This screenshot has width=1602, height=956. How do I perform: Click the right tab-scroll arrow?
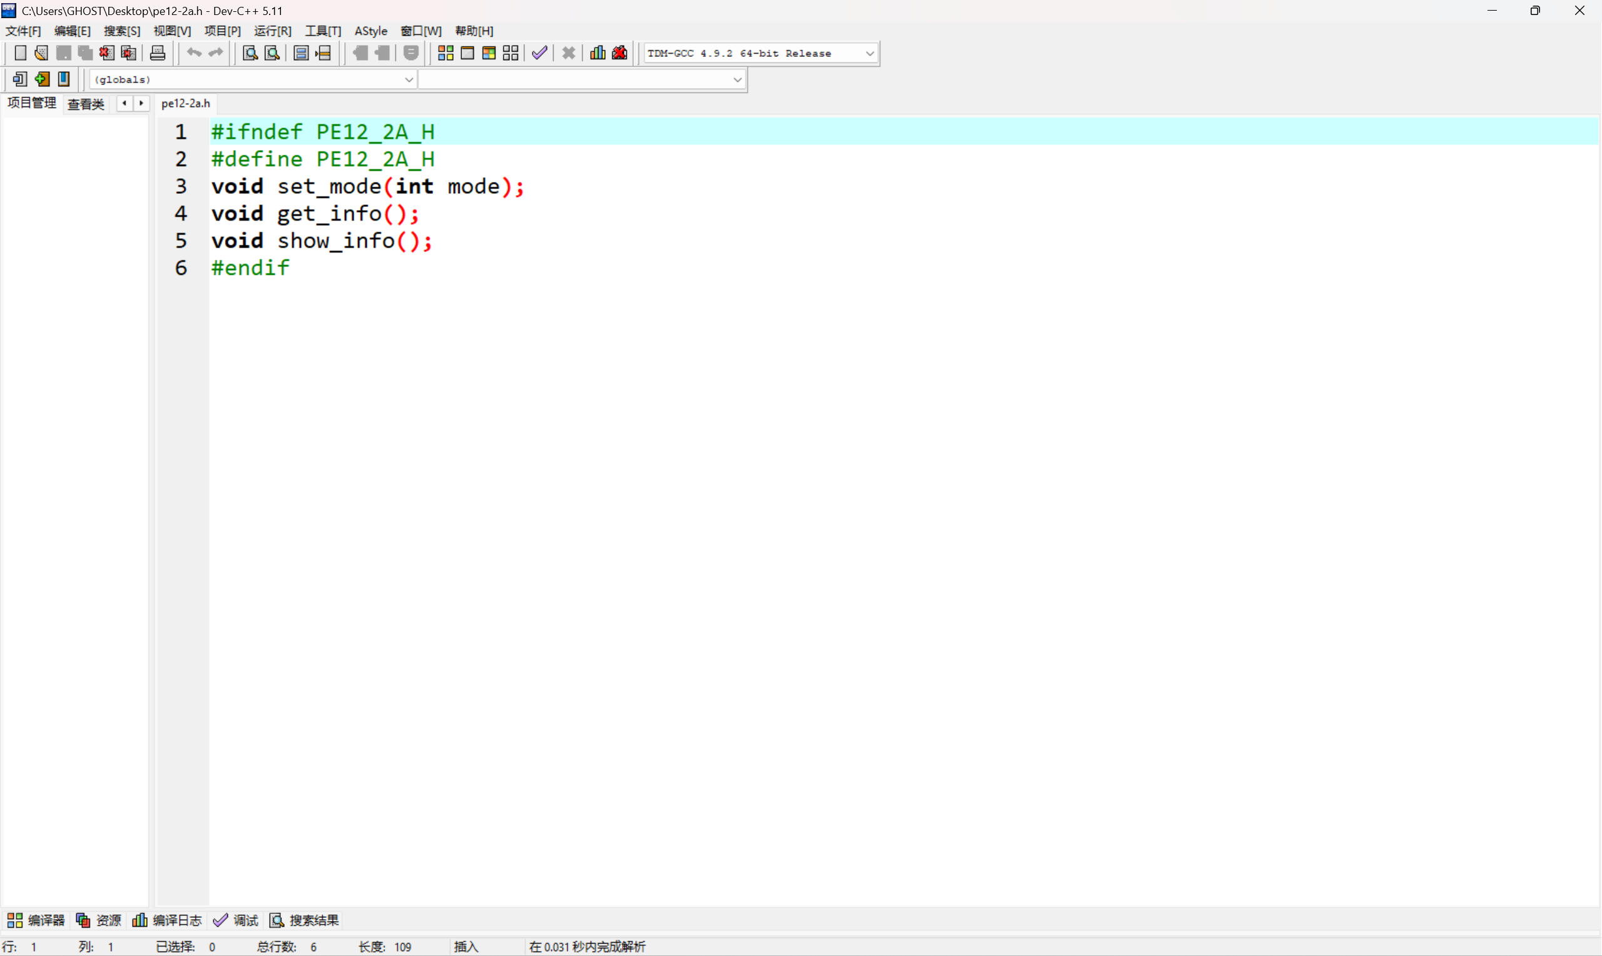tap(141, 103)
